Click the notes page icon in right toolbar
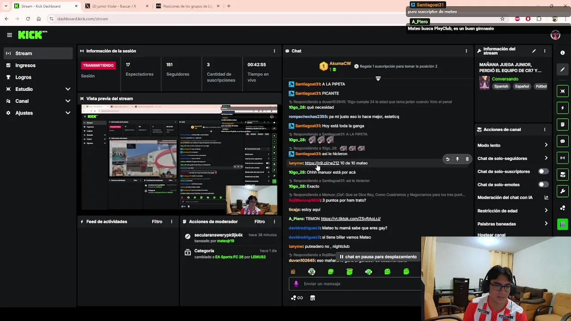Viewport: 571px width, 321px height. (x=563, y=124)
